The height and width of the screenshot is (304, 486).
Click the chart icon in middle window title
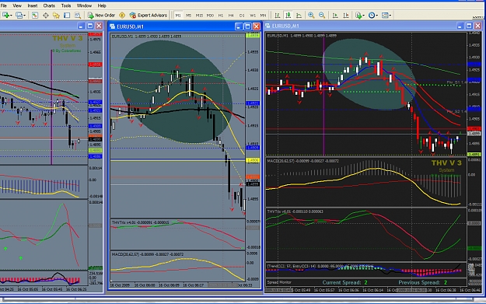point(113,26)
